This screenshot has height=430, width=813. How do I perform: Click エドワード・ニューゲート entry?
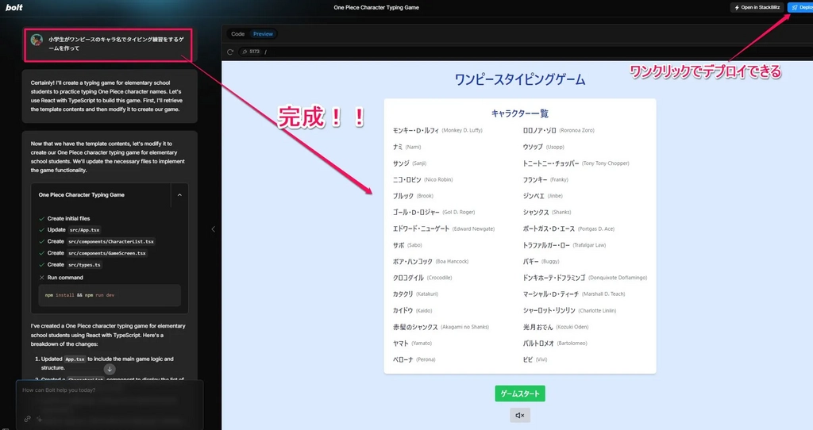coord(443,229)
